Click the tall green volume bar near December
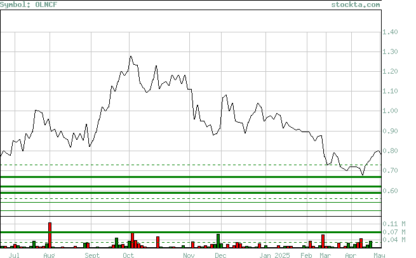 click(218, 241)
